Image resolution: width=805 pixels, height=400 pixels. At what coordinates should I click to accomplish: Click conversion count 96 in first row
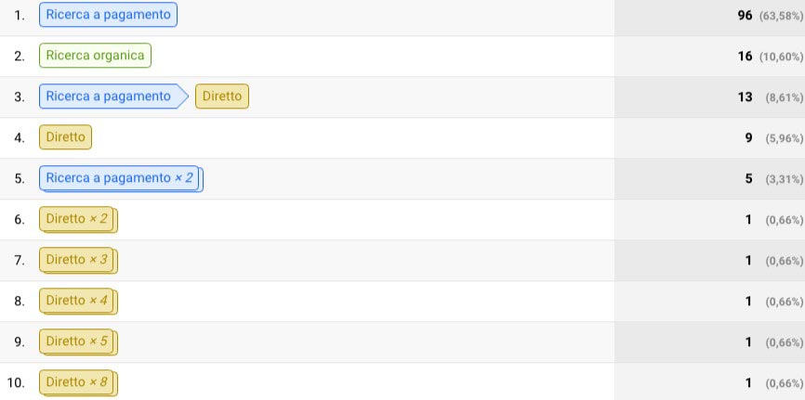745,16
